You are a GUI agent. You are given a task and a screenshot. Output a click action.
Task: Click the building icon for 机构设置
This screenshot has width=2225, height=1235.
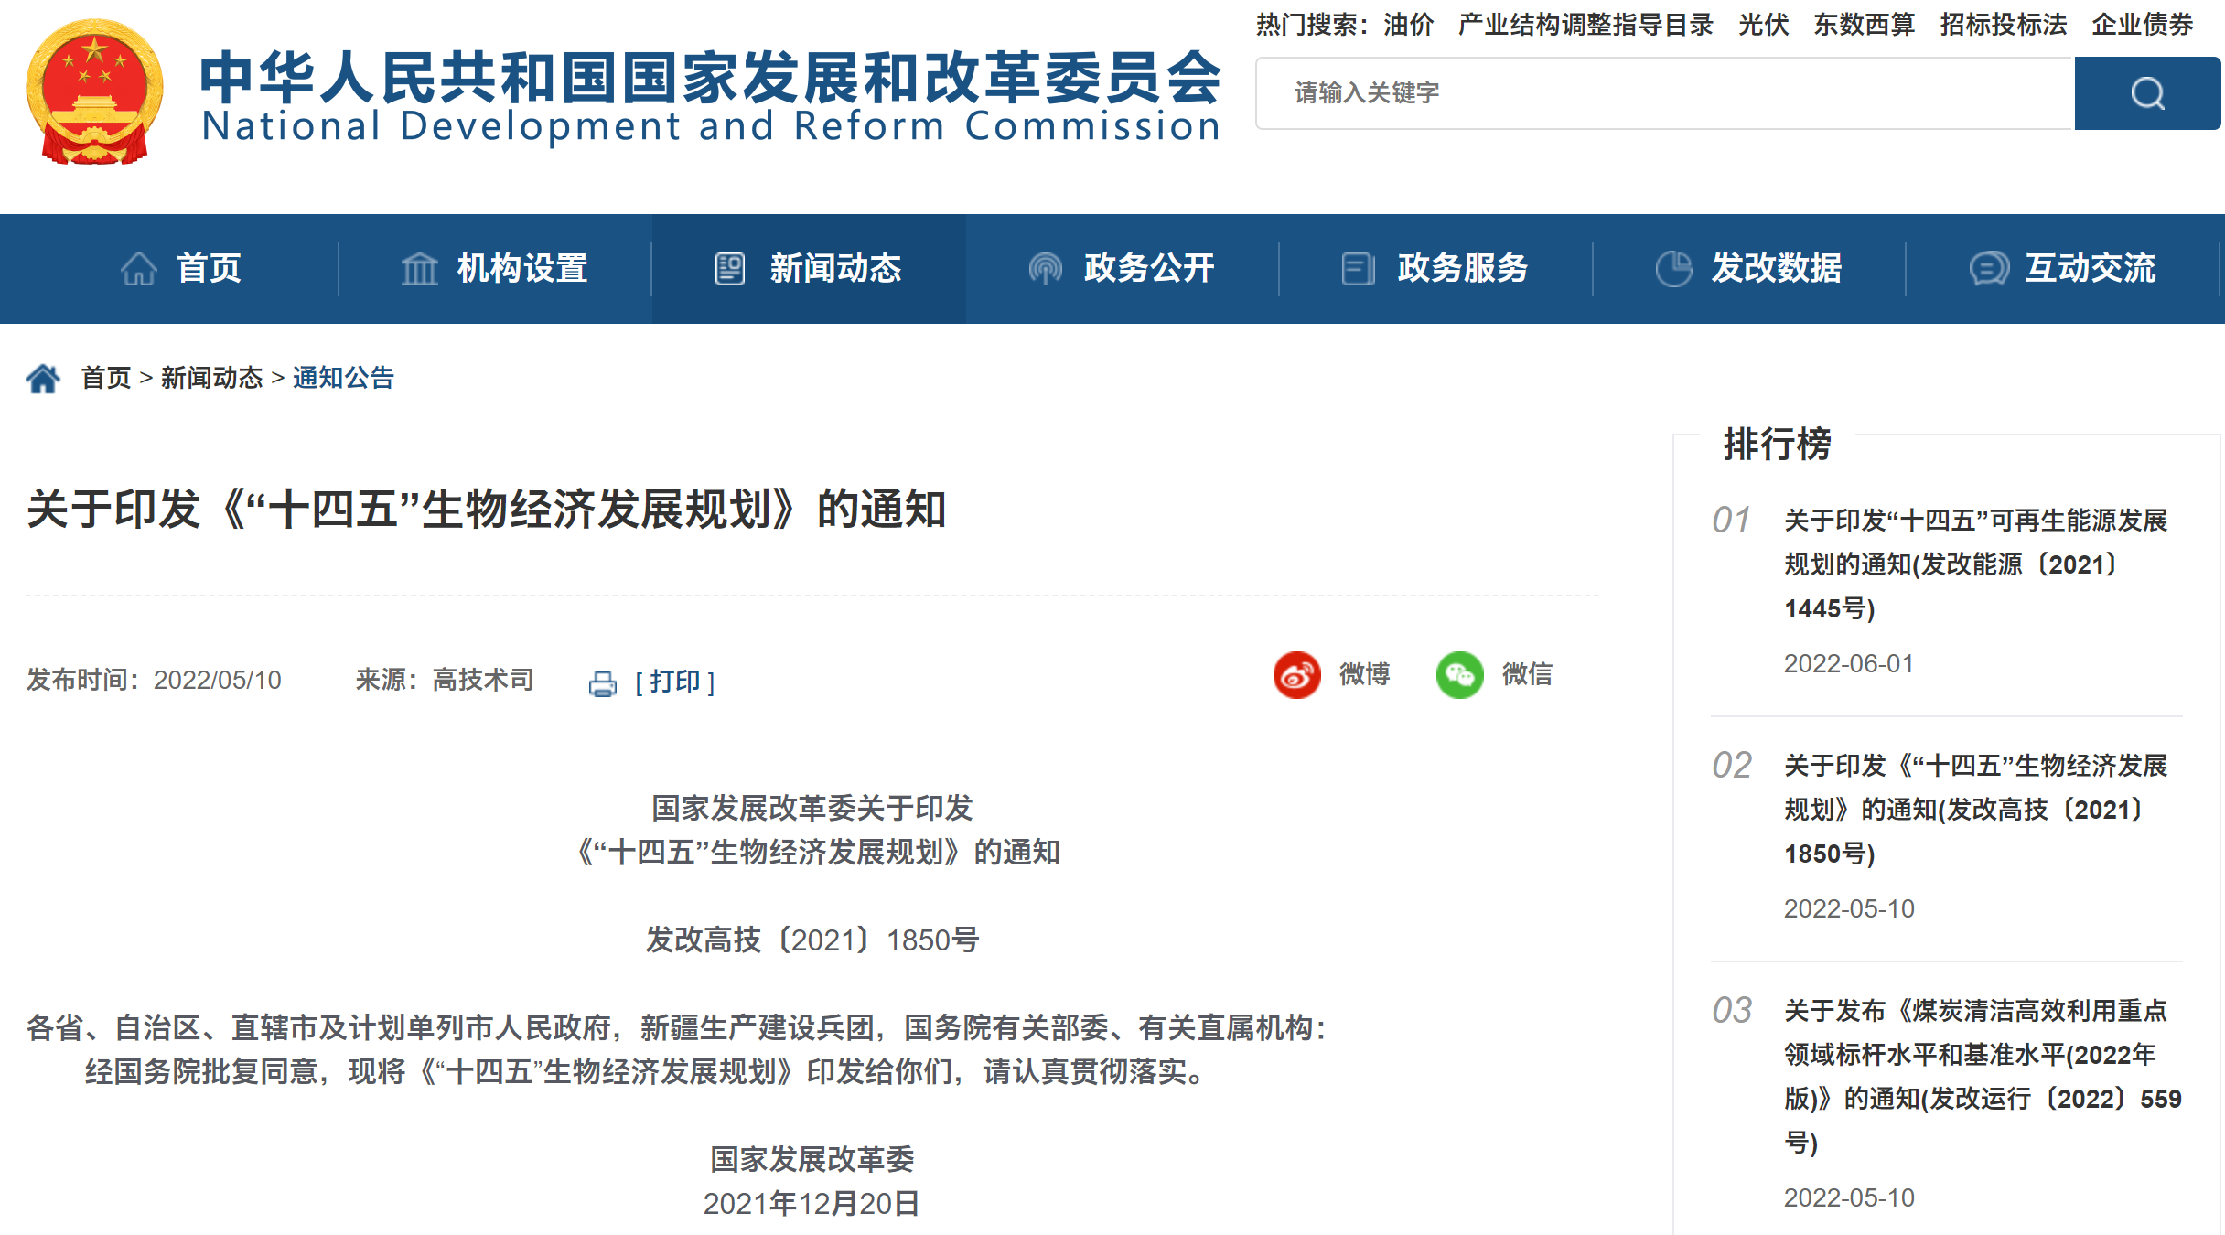click(x=420, y=269)
